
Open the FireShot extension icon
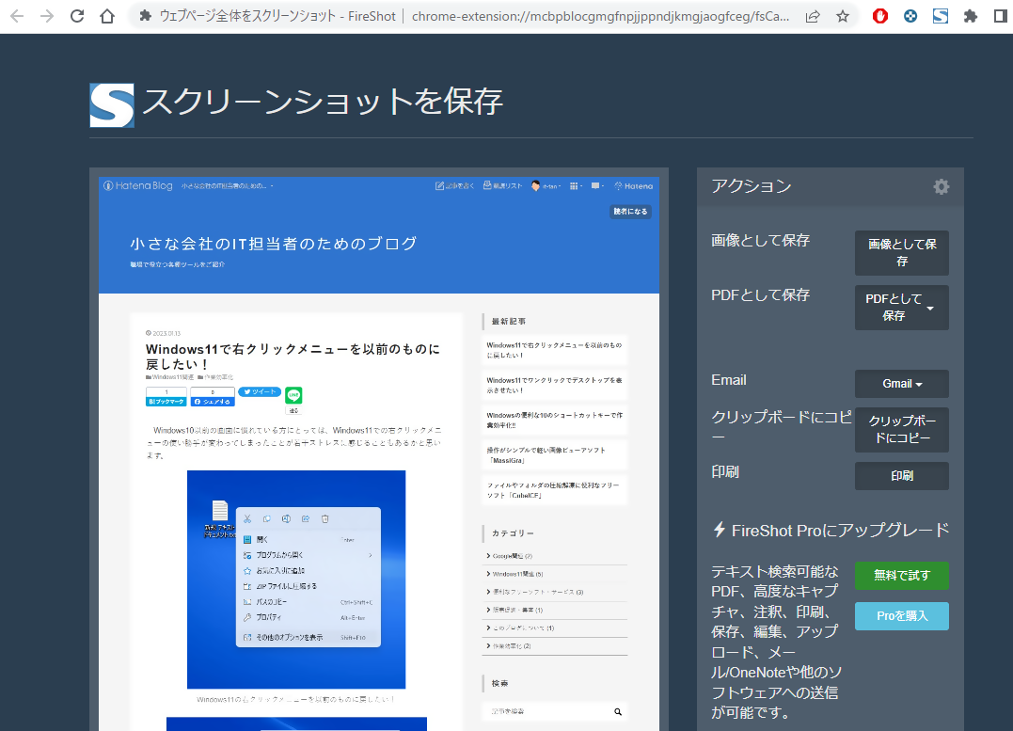click(x=940, y=16)
